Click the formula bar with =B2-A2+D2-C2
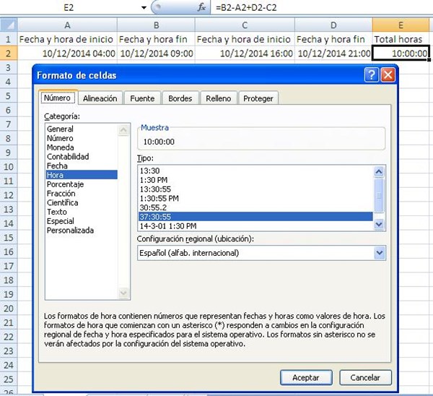 (x=321, y=7)
